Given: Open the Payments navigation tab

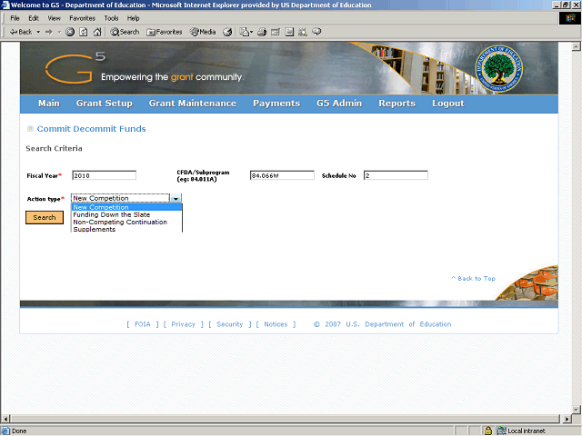Looking at the screenshot, I should coord(276,104).
